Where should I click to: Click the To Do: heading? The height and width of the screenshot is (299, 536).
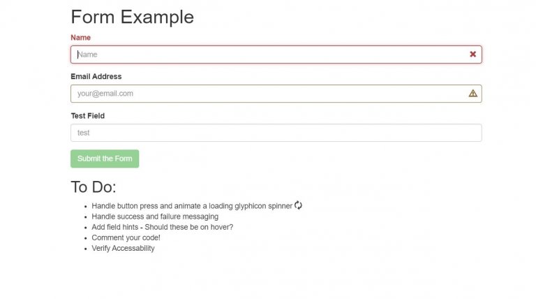(94, 187)
